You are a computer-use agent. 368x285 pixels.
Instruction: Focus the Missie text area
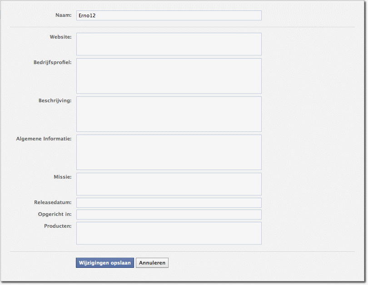coord(169,184)
